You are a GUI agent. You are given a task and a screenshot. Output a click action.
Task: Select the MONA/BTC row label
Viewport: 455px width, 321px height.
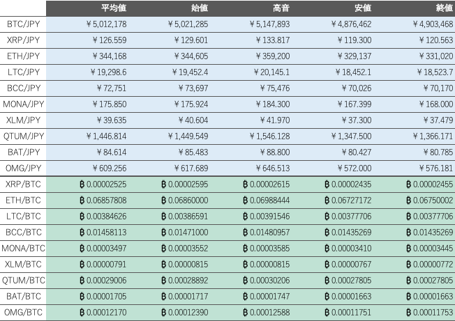point(23,248)
